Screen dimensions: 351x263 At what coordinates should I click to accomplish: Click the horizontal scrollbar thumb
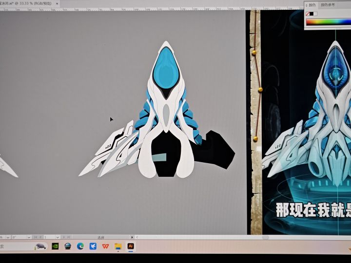tap(266, 237)
